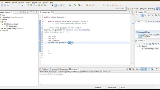Open the Debug button dropdown arrow

72,5
